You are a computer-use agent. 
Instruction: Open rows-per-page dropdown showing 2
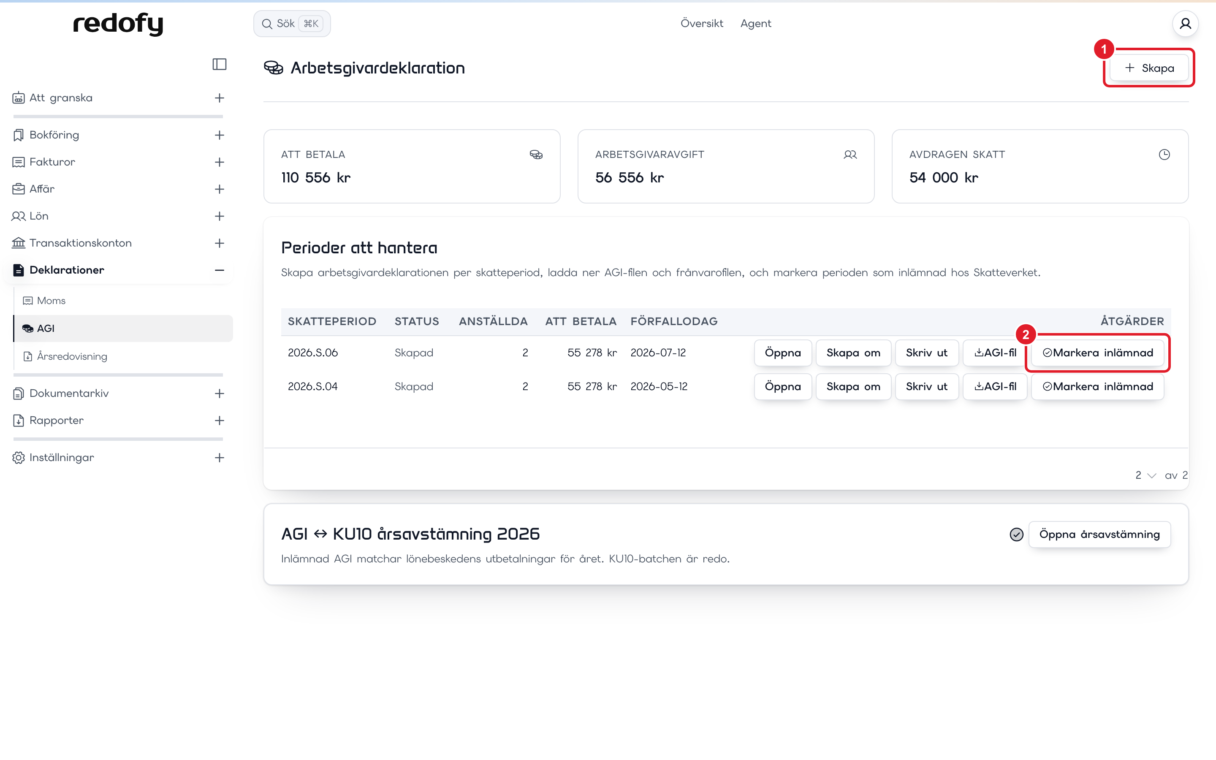point(1145,475)
